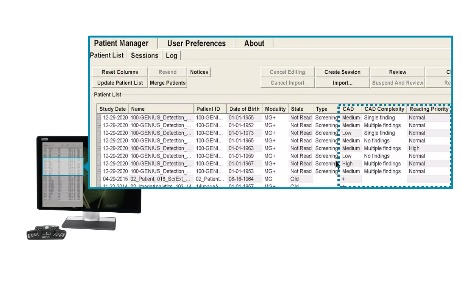Click the Merge Patients button
The width and height of the screenshot is (462, 306).
pyautogui.click(x=167, y=83)
